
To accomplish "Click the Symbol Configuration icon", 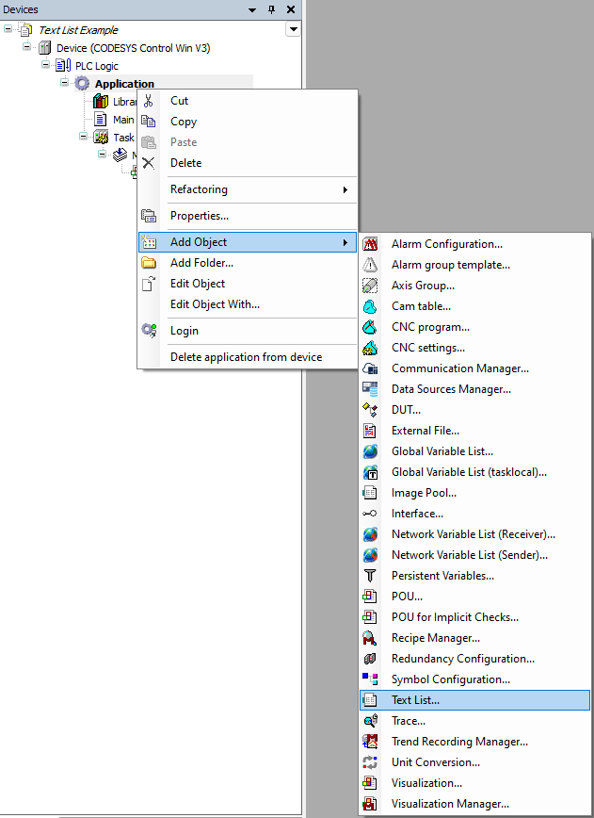I will point(370,679).
